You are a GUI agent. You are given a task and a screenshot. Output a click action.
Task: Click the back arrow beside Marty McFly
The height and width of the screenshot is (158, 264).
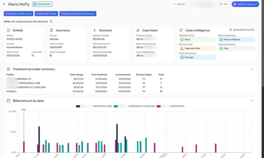[x=4, y=4]
